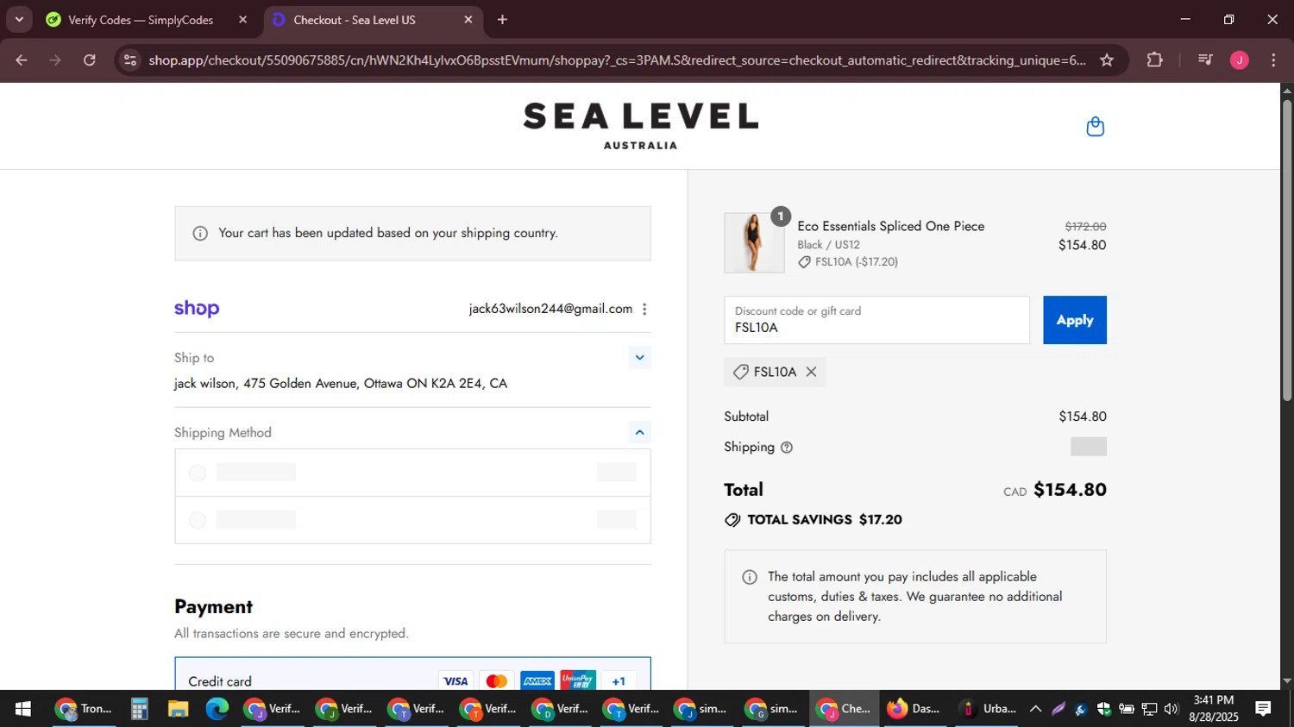This screenshot has width=1294, height=727.
Task: Open a new browser tab
Action: pyautogui.click(x=502, y=20)
